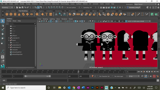Click the Script Editor icon
The image size is (160, 90).
click(158, 80)
